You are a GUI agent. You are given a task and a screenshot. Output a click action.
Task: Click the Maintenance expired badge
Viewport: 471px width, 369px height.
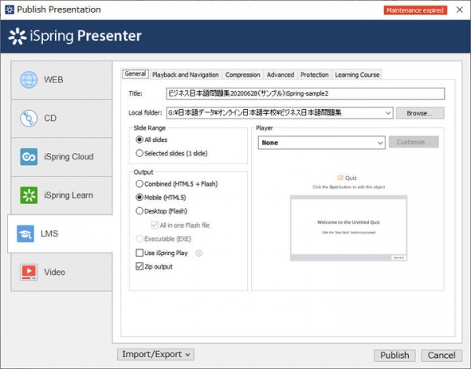pyautogui.click(x=415, y=10)
